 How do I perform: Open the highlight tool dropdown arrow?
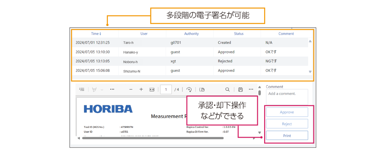pos(102,90)
